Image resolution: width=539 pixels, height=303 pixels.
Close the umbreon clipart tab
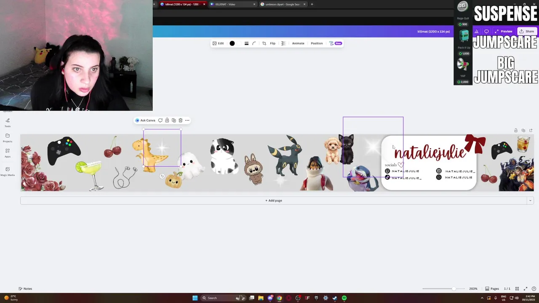[304, 4]
